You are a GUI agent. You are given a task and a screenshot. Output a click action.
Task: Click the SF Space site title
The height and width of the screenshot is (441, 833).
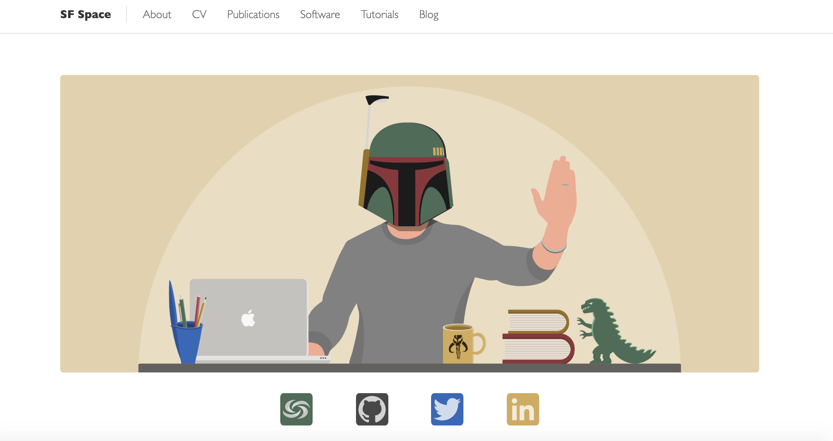[86, 15]
